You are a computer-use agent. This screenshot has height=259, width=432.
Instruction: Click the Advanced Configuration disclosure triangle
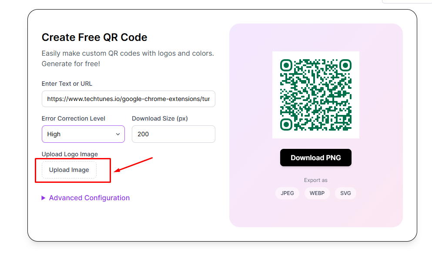[x=43, y=198]
